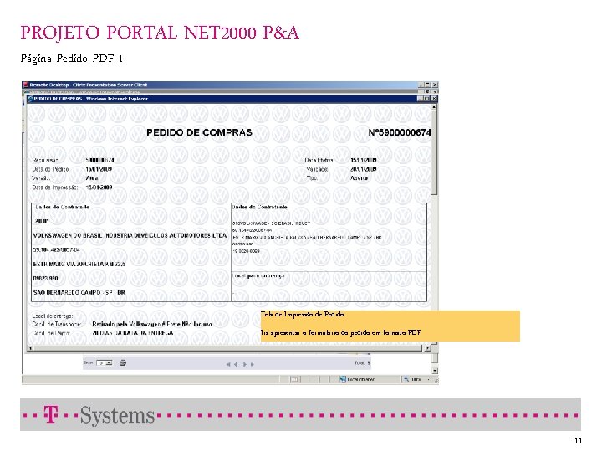
Task: Click the horizontal scrollbar right arrow
Action: coord(428,348)
